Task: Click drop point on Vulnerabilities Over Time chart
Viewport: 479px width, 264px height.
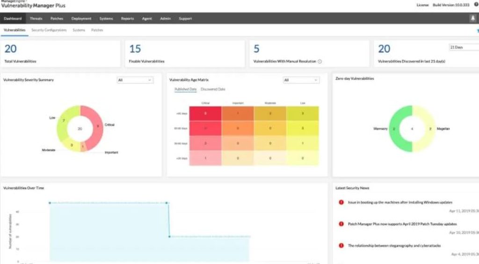Action: (x=169, y=236)
